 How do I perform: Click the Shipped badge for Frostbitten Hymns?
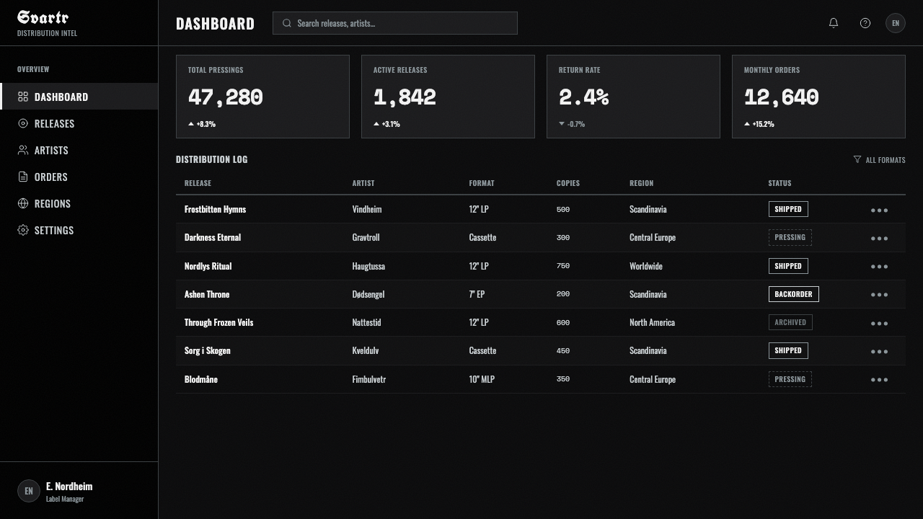click(788, 209)
